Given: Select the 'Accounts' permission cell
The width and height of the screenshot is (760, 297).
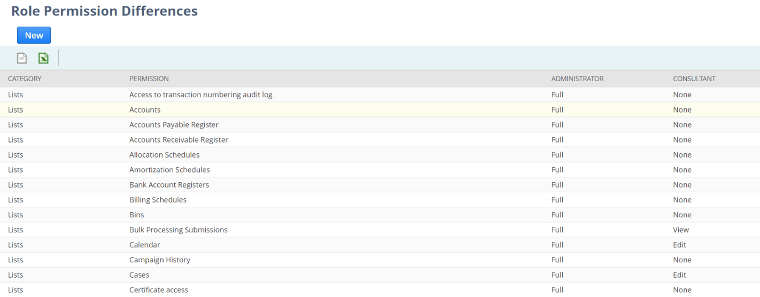Looking at the screenshot, I should [145, 110].
